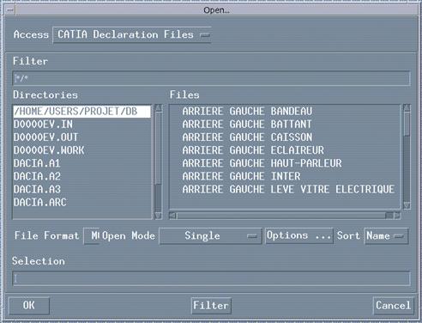This screenshot has width=422, height=323.
Task: Select directory DACIA.A3
Action: (x=81, y=189)
